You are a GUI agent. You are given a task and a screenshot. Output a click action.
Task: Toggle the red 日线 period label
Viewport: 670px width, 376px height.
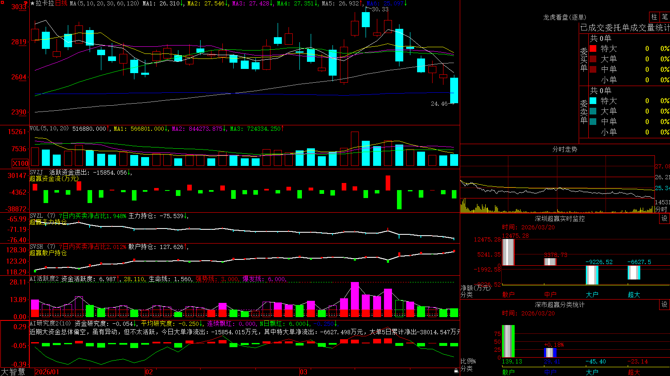[61, 3]
